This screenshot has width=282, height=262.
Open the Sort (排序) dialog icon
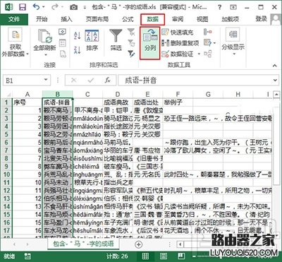(x=92, y=40)
